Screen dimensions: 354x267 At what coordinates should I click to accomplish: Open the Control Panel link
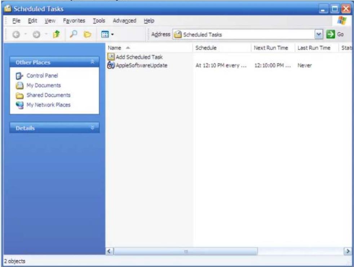[42, 76]
